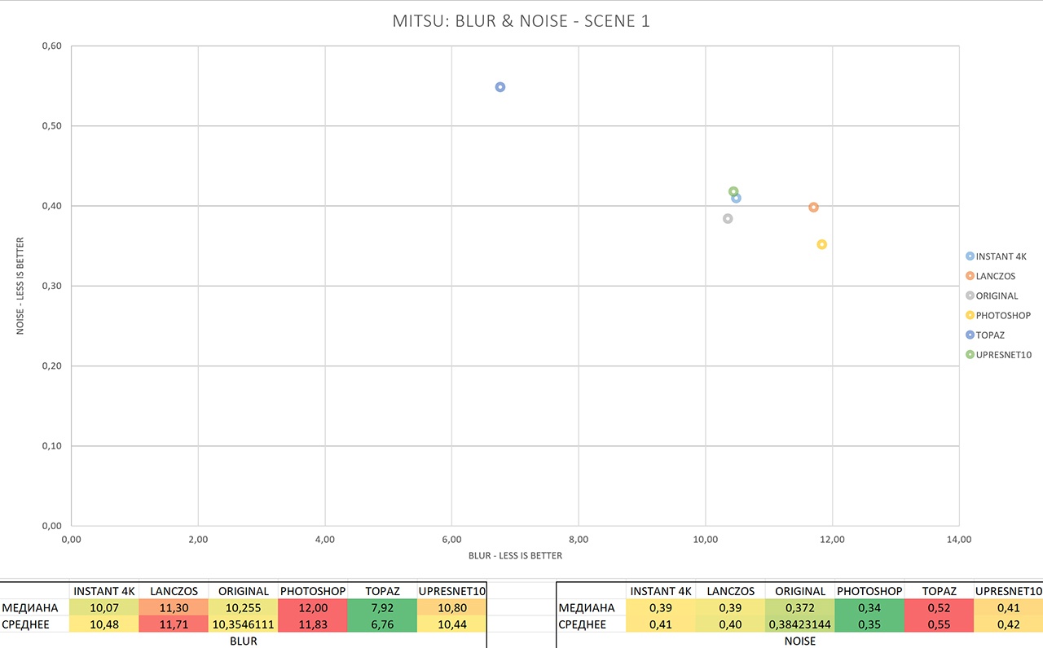Select the TOPAZ data point on the scatter plot
1043x648 pixels.
(500, 87)
